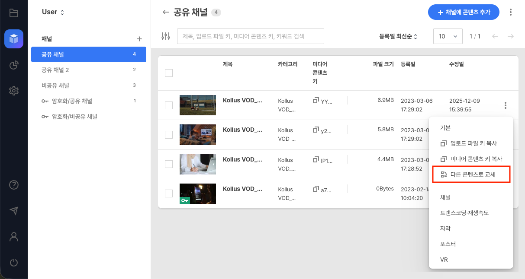
Task: Open settings gear in left sidebar
Action: tap(14, 91)
